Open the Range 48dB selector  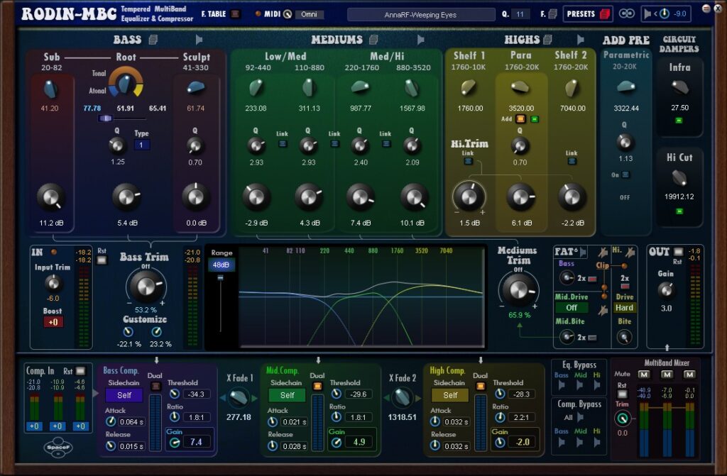(x=222, y=265)
